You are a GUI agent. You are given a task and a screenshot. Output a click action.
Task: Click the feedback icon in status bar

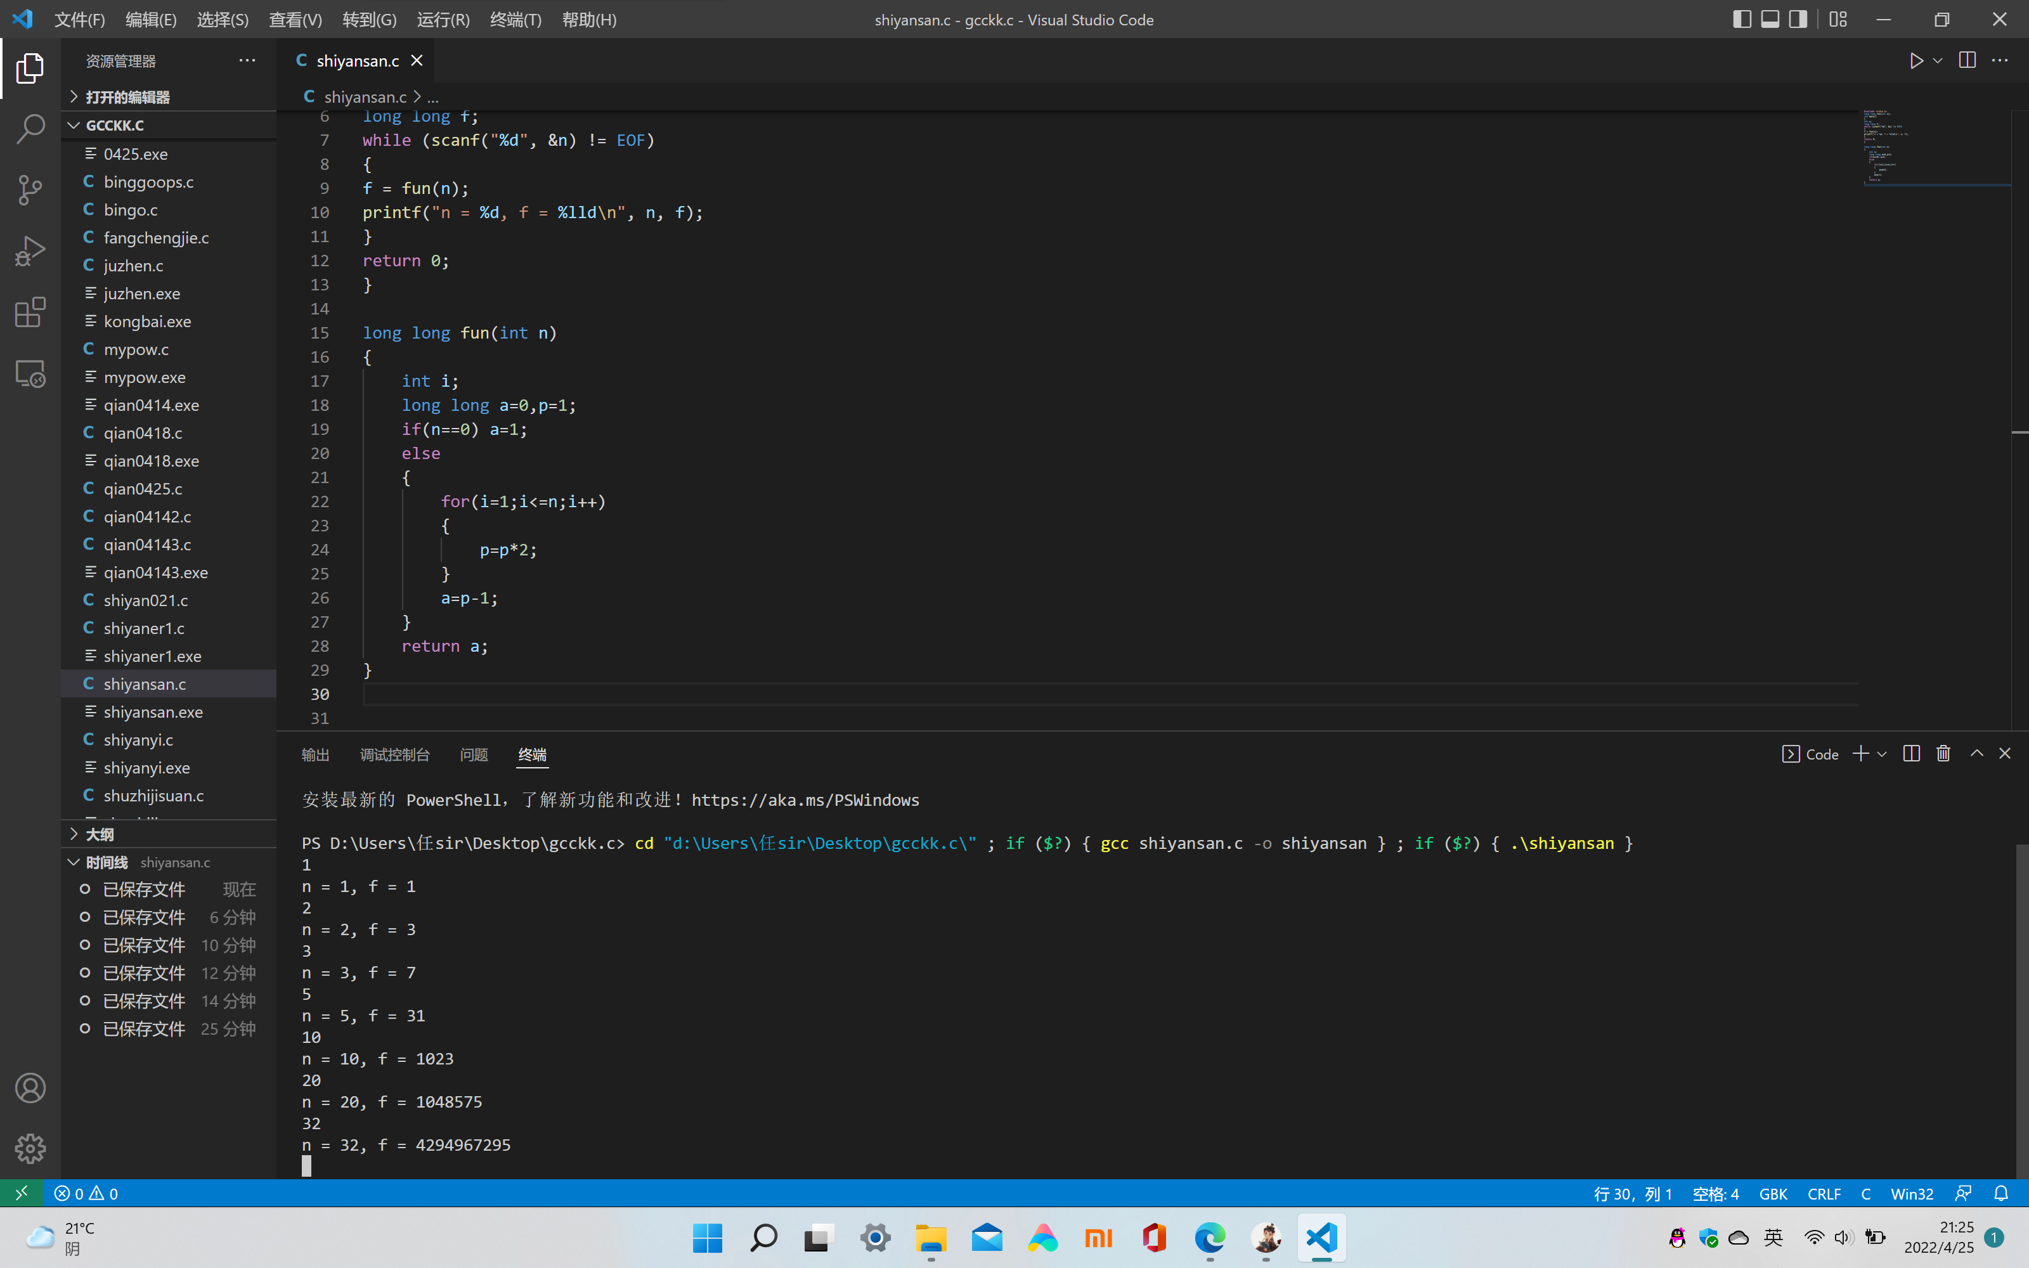(x=1963, y=1193)
